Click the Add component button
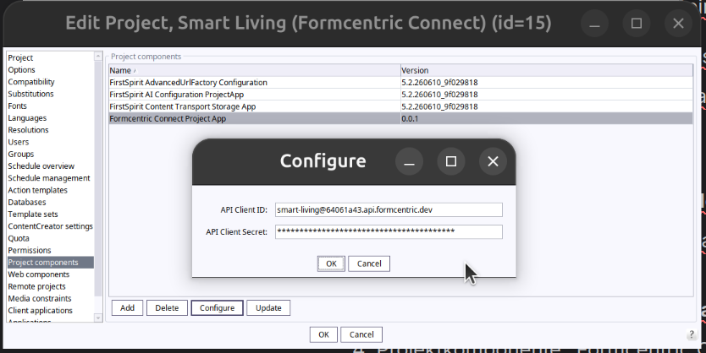The height and width of the screenshot is (353, 706). [x=127, y=308]
